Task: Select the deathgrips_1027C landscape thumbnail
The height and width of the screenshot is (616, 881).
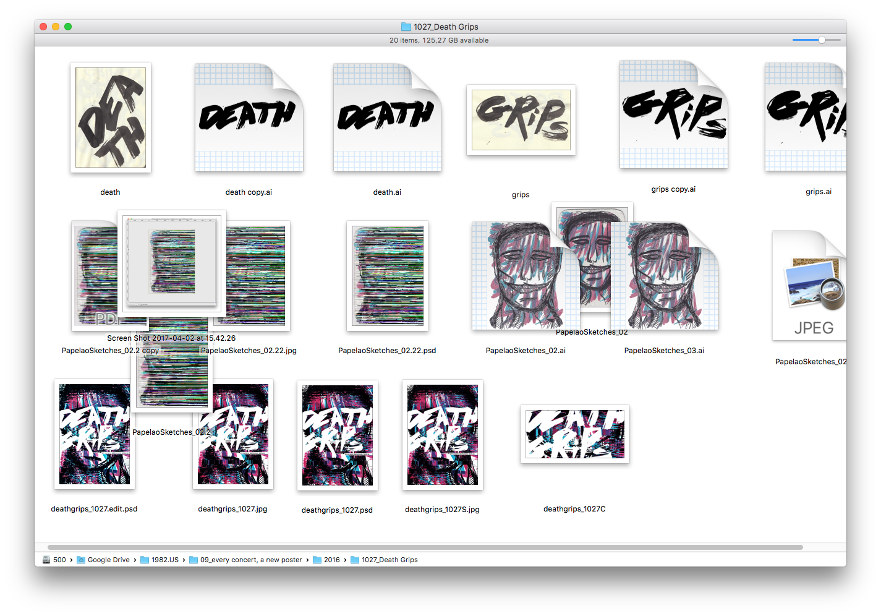Action: (x=575, y=434)
